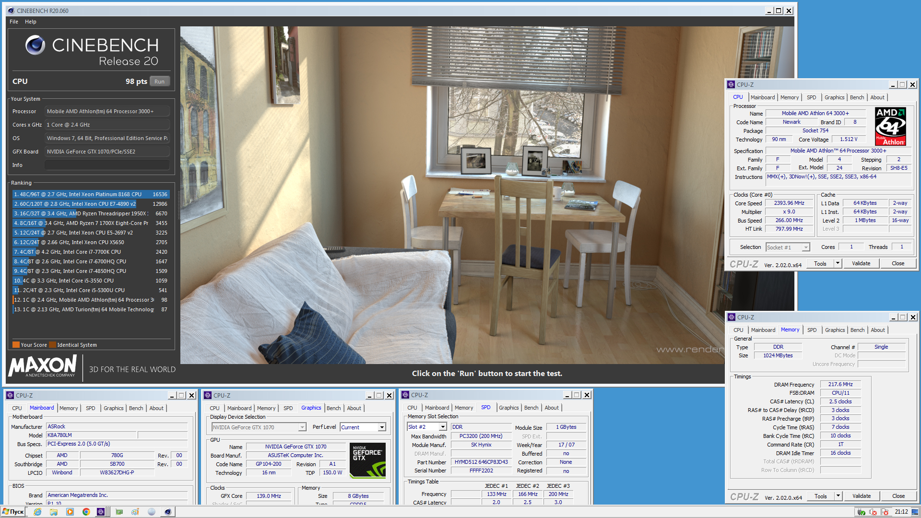Click the AMD Athlon 64 processor logo
The image size is (921, 518).
[890, 126]
